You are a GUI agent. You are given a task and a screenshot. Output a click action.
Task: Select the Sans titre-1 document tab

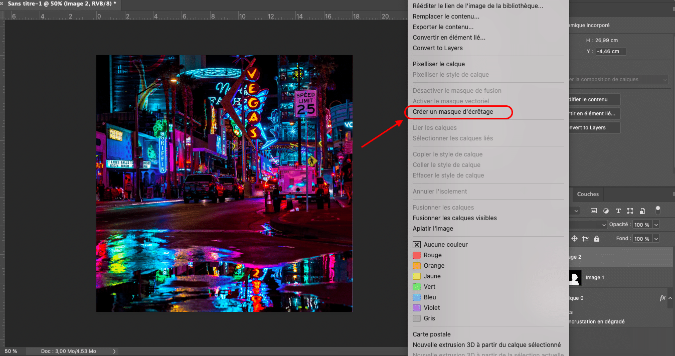(x=62, y=3)
